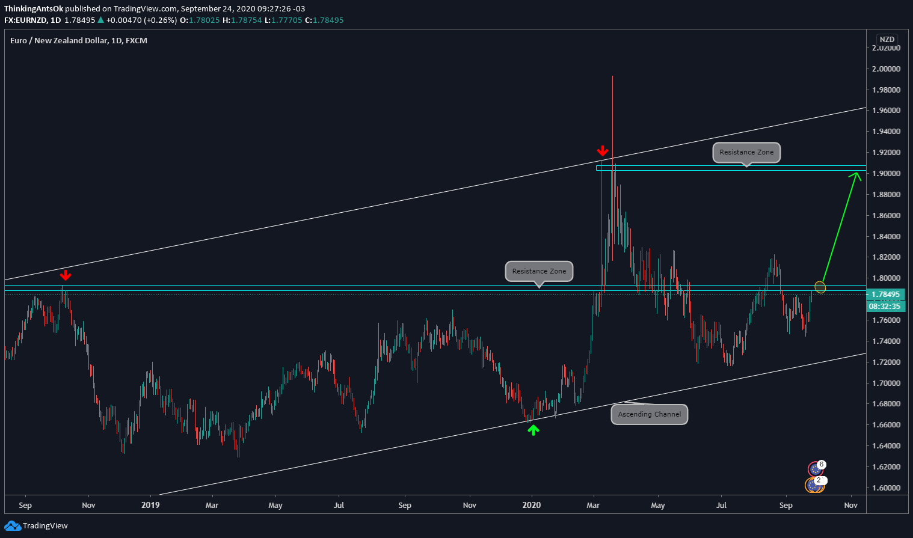Select the 'Euro / New Zealand Dollar, 1D, FXCM' chart title
The image size is (913, 538).
(x=79, y=40)
